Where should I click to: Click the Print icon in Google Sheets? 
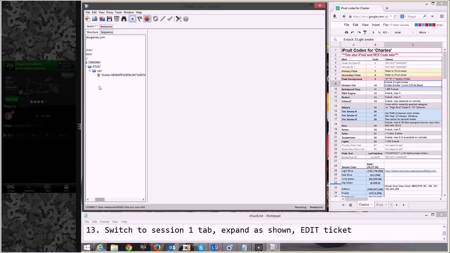coord(346,32)
